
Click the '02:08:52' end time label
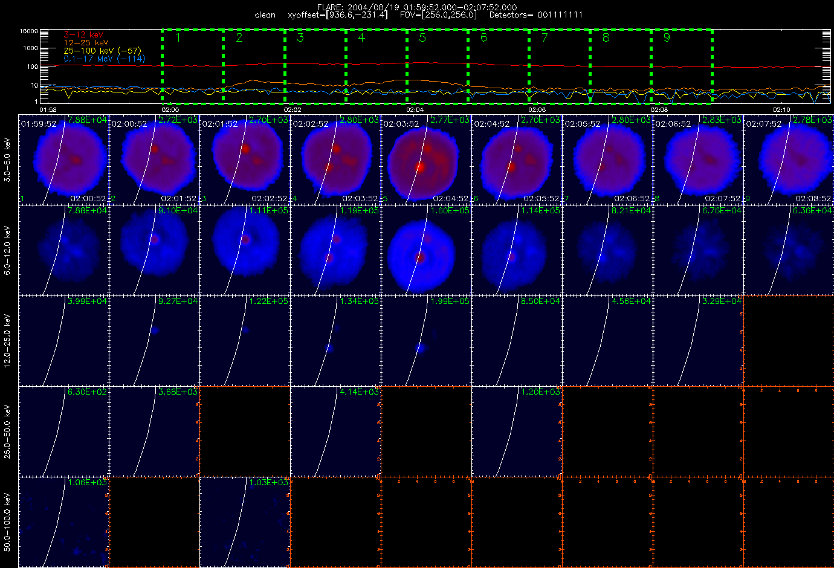click(x=814, y=198)
